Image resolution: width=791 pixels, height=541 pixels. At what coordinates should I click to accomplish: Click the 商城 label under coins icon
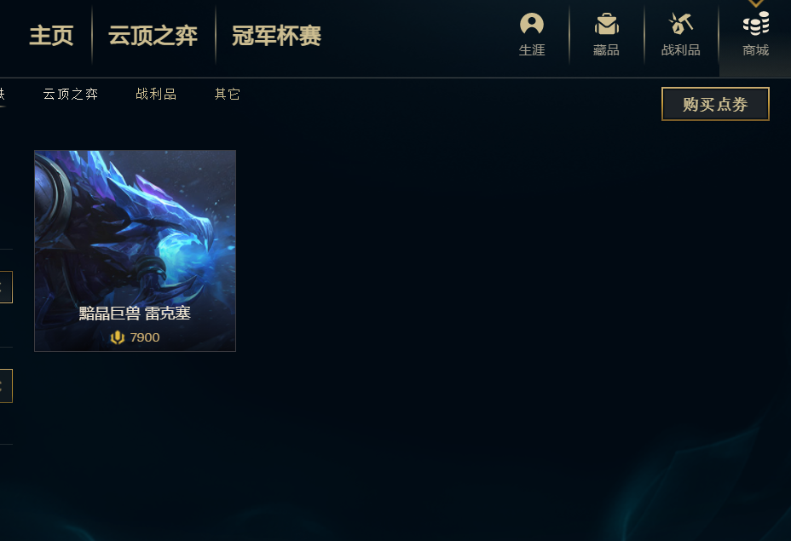click(756, 50)
